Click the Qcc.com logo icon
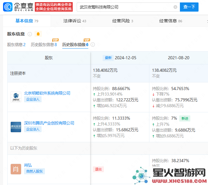Screen dimensions: 208x185 8,7
